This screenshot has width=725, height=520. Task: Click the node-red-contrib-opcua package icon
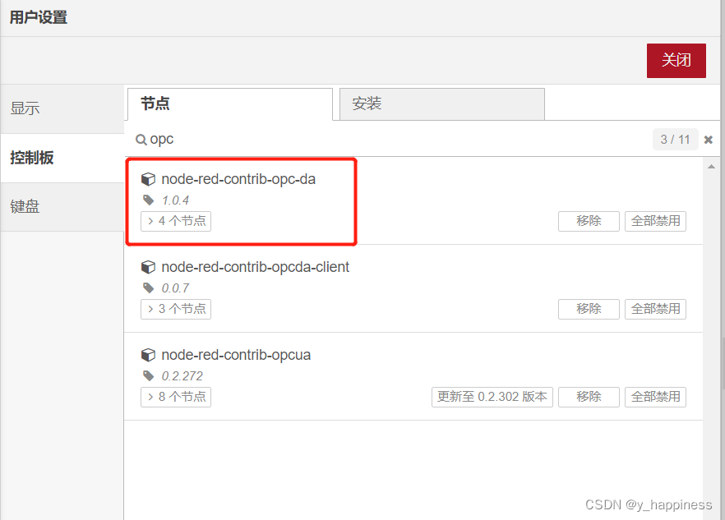click(x=148, y=355)
